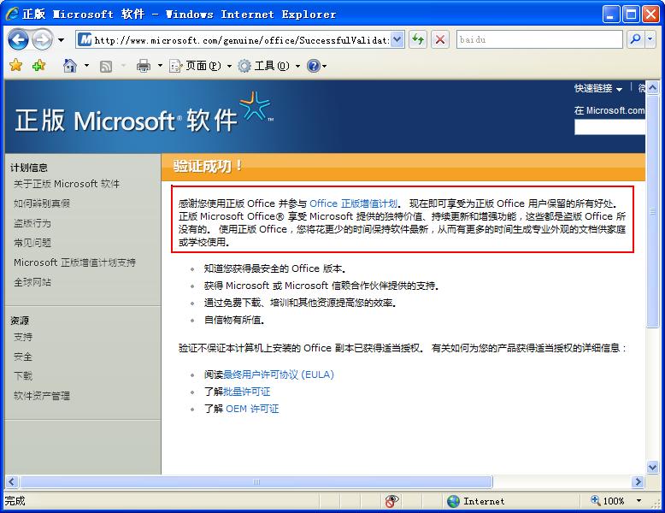
Task: Click the vertical scrollbar thumb
Action: [652, 211]
